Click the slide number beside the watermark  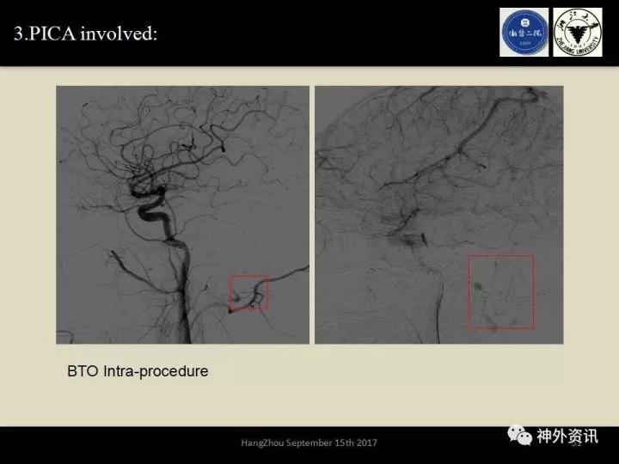pyautogui.click(x=579, y=443)
